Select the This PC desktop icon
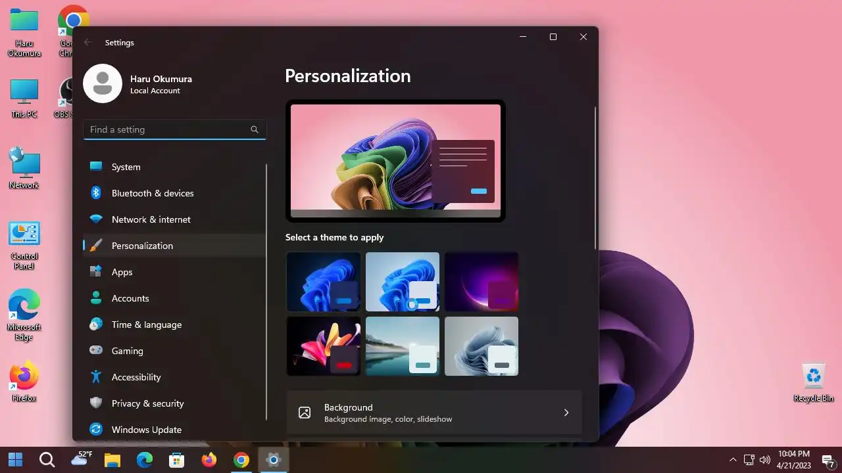The height and width of the screenshot is (473, 842). 24,99
